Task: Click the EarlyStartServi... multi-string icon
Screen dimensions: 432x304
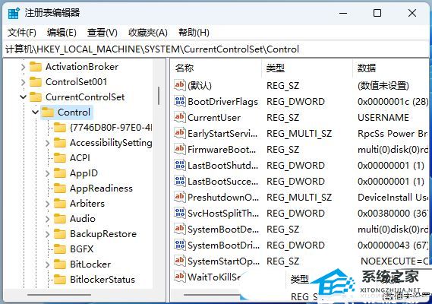Action: pos(180,133)
